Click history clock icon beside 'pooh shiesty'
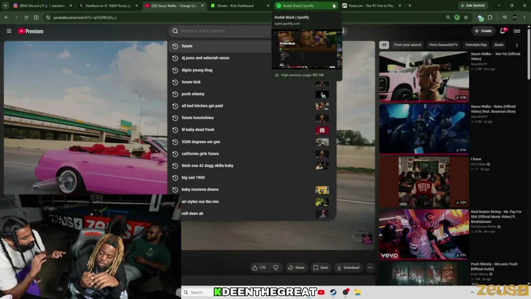The height and width of the screenshot is (299, 531). pyautogui.click(x=175, y=94)
